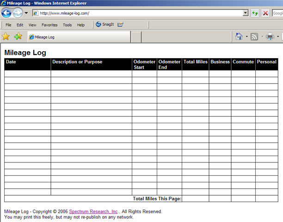Screen dimensions: 283x222
Task: Expand the address bar history dropdown
Action: point(245,13)
